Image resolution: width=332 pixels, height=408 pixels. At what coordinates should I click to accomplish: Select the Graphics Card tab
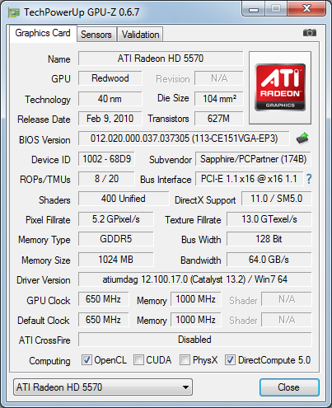(43, 33)
